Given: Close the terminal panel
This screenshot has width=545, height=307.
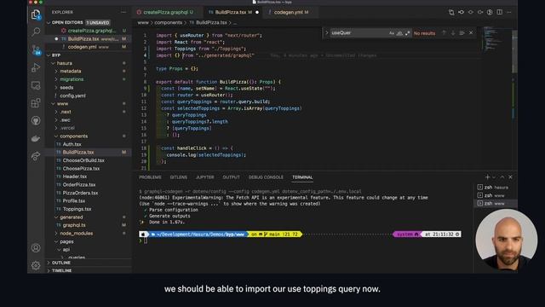Looking at the screenshot, I should 510,177.
